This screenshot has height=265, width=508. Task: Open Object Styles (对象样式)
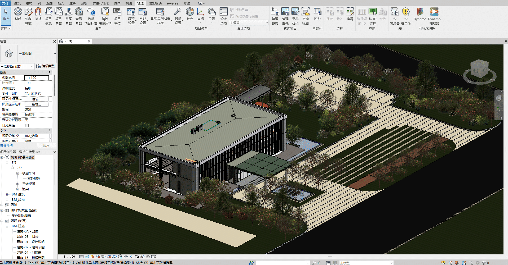click(28, 16)
